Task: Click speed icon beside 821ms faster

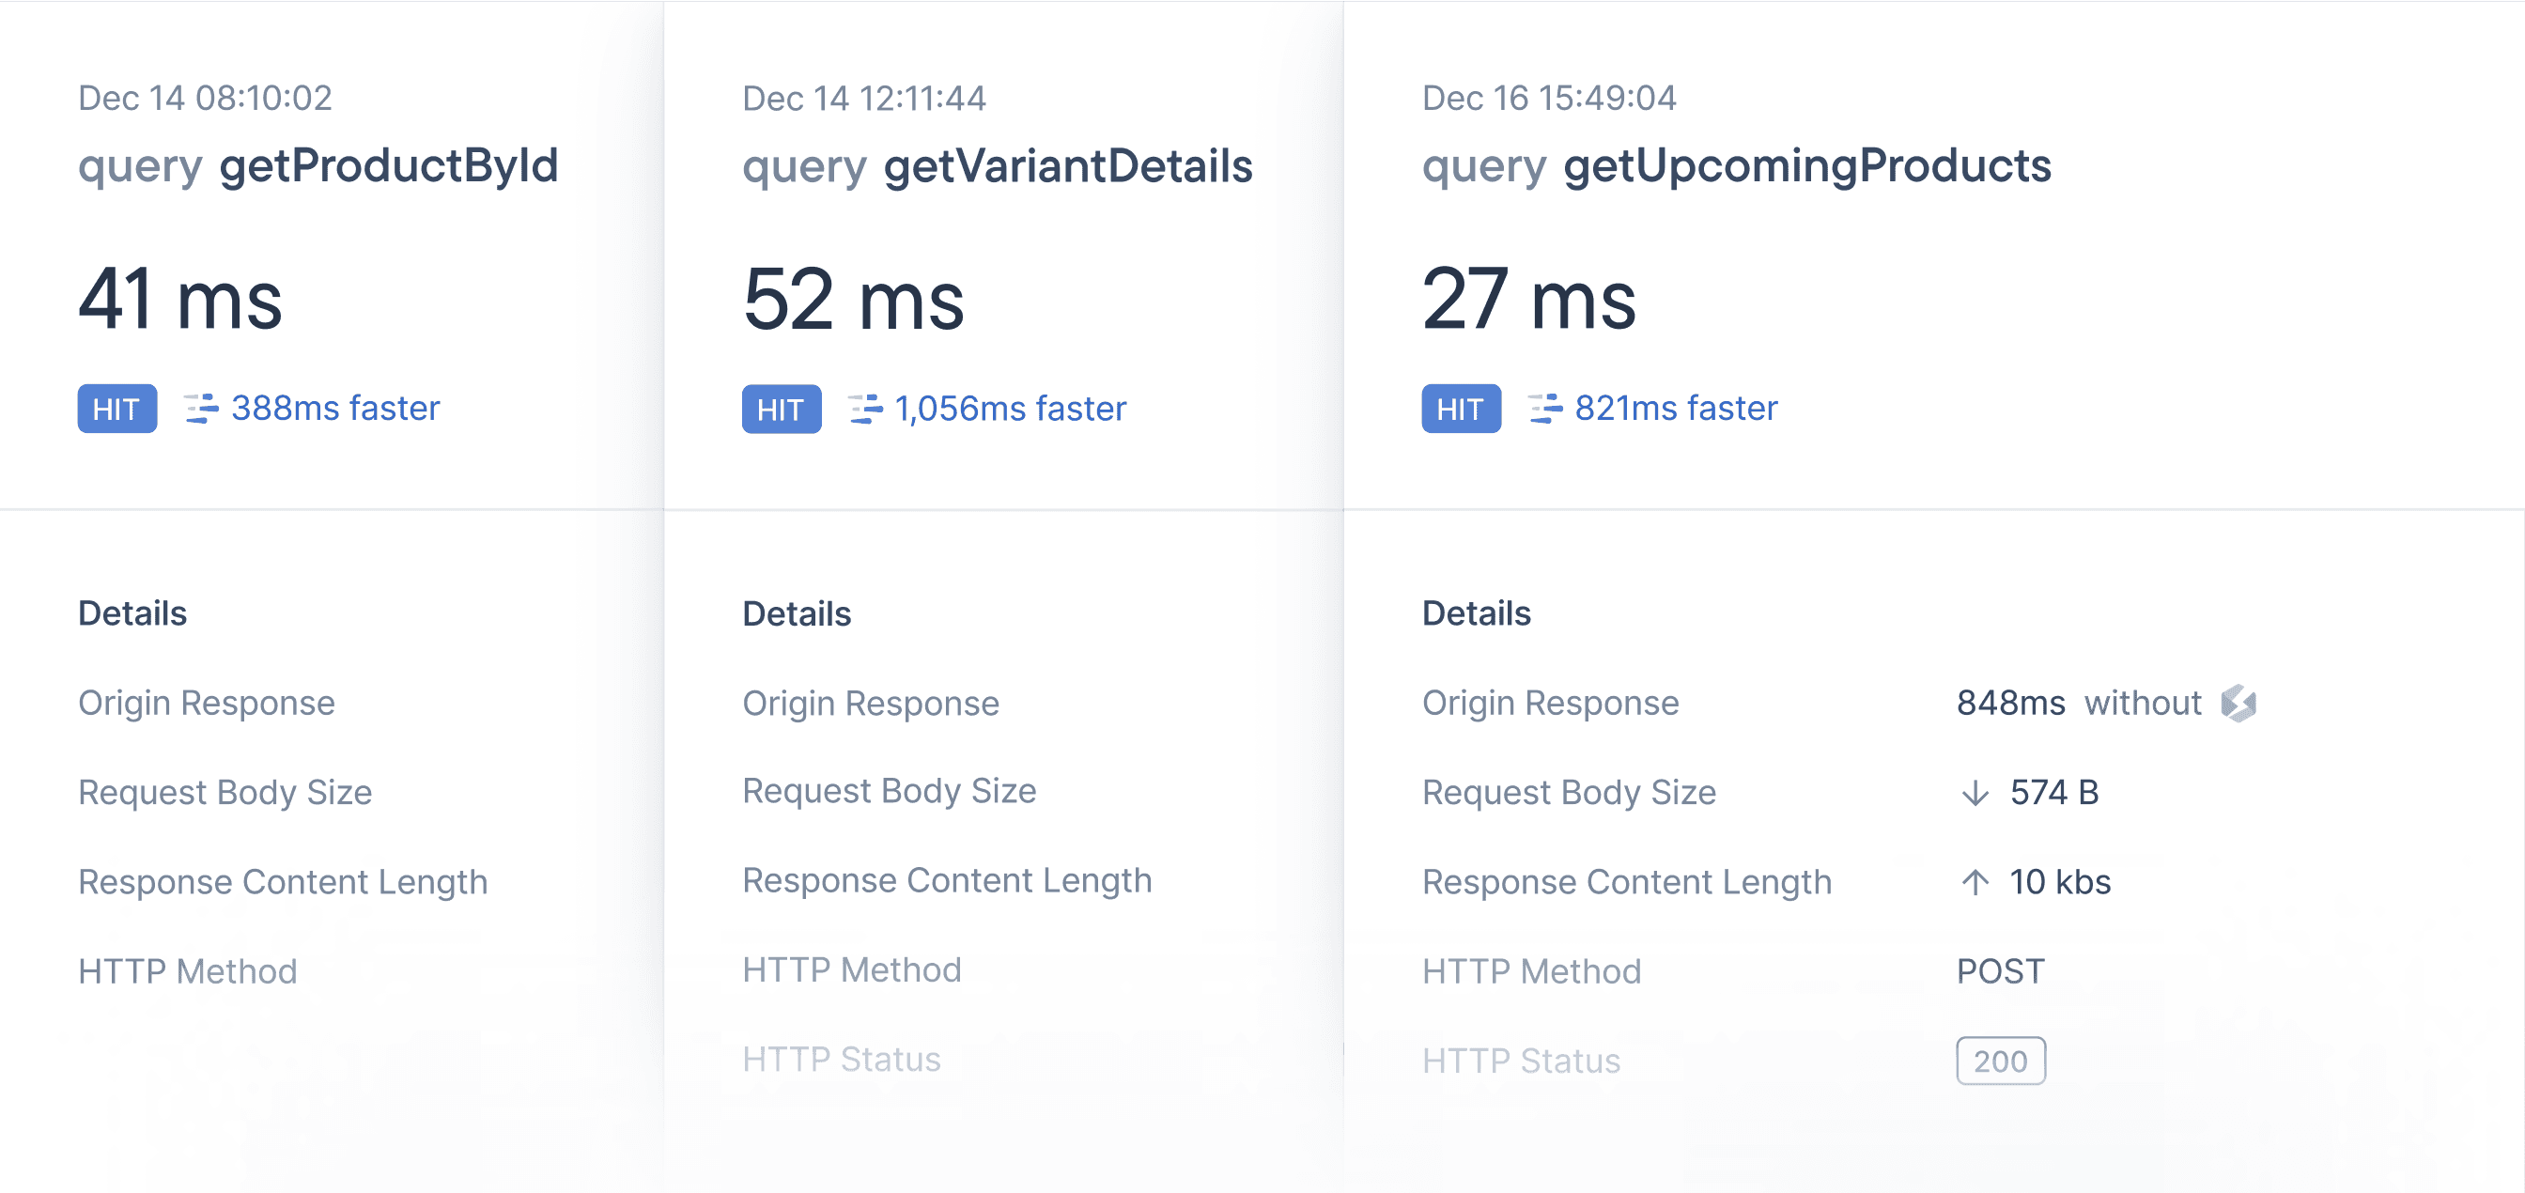Action: point(1545,408)
